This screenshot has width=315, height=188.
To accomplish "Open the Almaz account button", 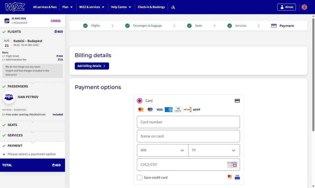I will click(286, 7).
